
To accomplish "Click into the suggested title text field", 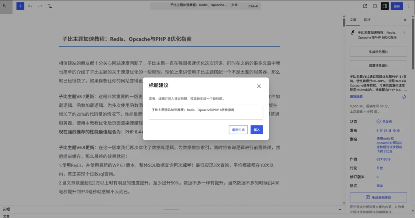I will [x=205, y=112].
